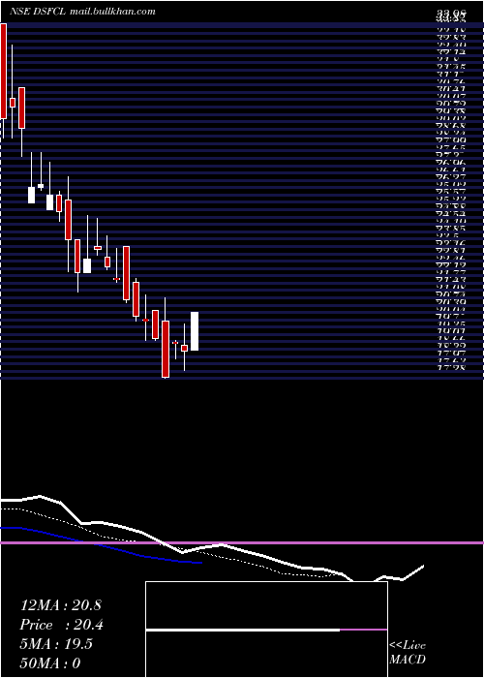Click the <<Live MACD label

coord(408,652)
